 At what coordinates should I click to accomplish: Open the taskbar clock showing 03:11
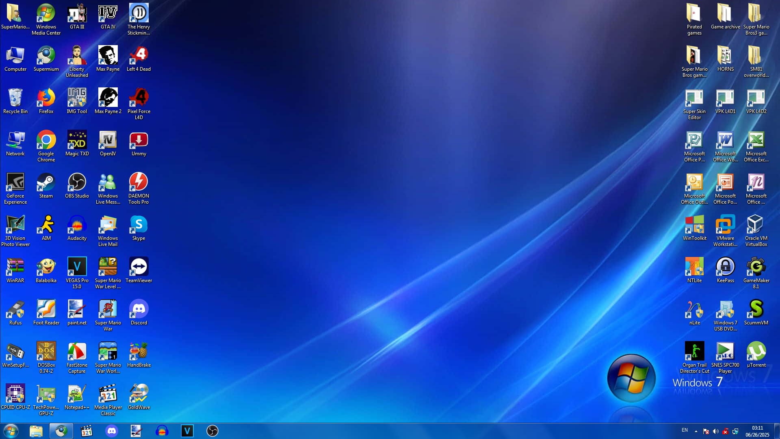[x=757, y=431]
